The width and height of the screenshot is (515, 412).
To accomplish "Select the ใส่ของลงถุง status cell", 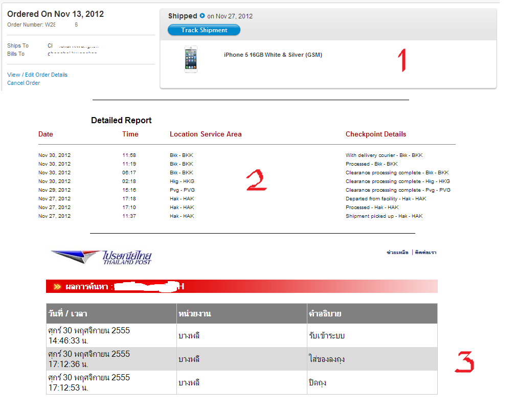I will coord(372,359).
